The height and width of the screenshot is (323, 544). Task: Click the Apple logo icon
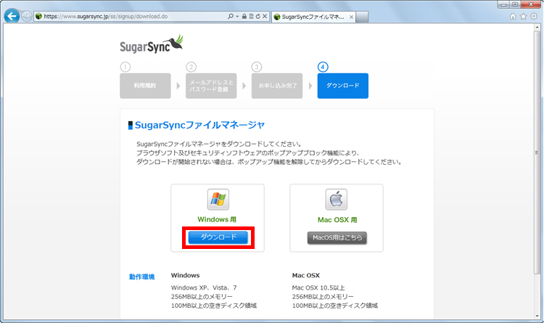(336, 200)
